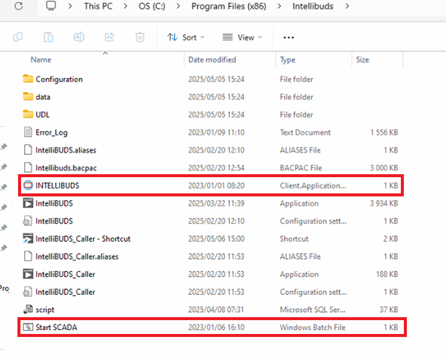The height and width of the screenshot is (358, 446).
Task: Click the Share icon in toolbar
Action: click(110, 37)
